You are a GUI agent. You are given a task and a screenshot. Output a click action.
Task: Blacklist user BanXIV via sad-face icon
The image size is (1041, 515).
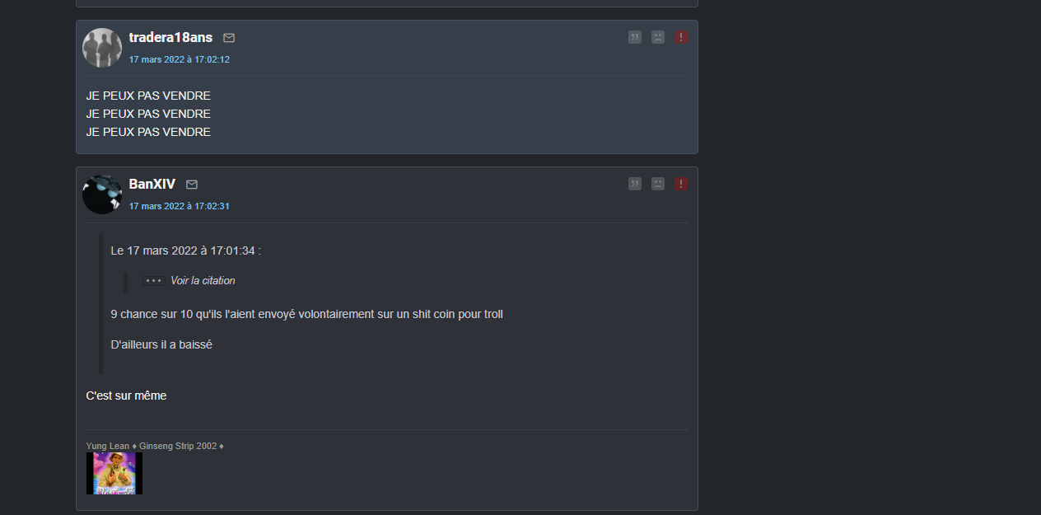click(x=658, y=184)
